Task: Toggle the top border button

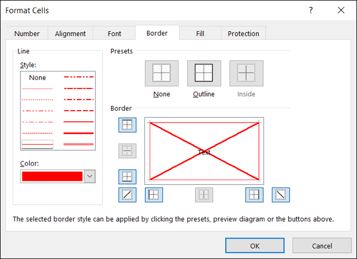Action: (x=127, y=125)
